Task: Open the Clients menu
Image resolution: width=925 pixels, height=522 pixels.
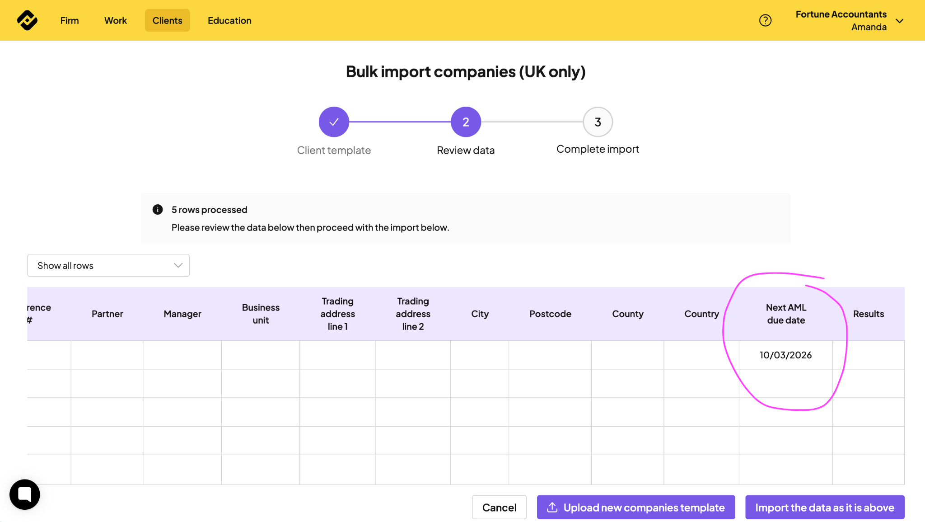Action: [167, 20]
